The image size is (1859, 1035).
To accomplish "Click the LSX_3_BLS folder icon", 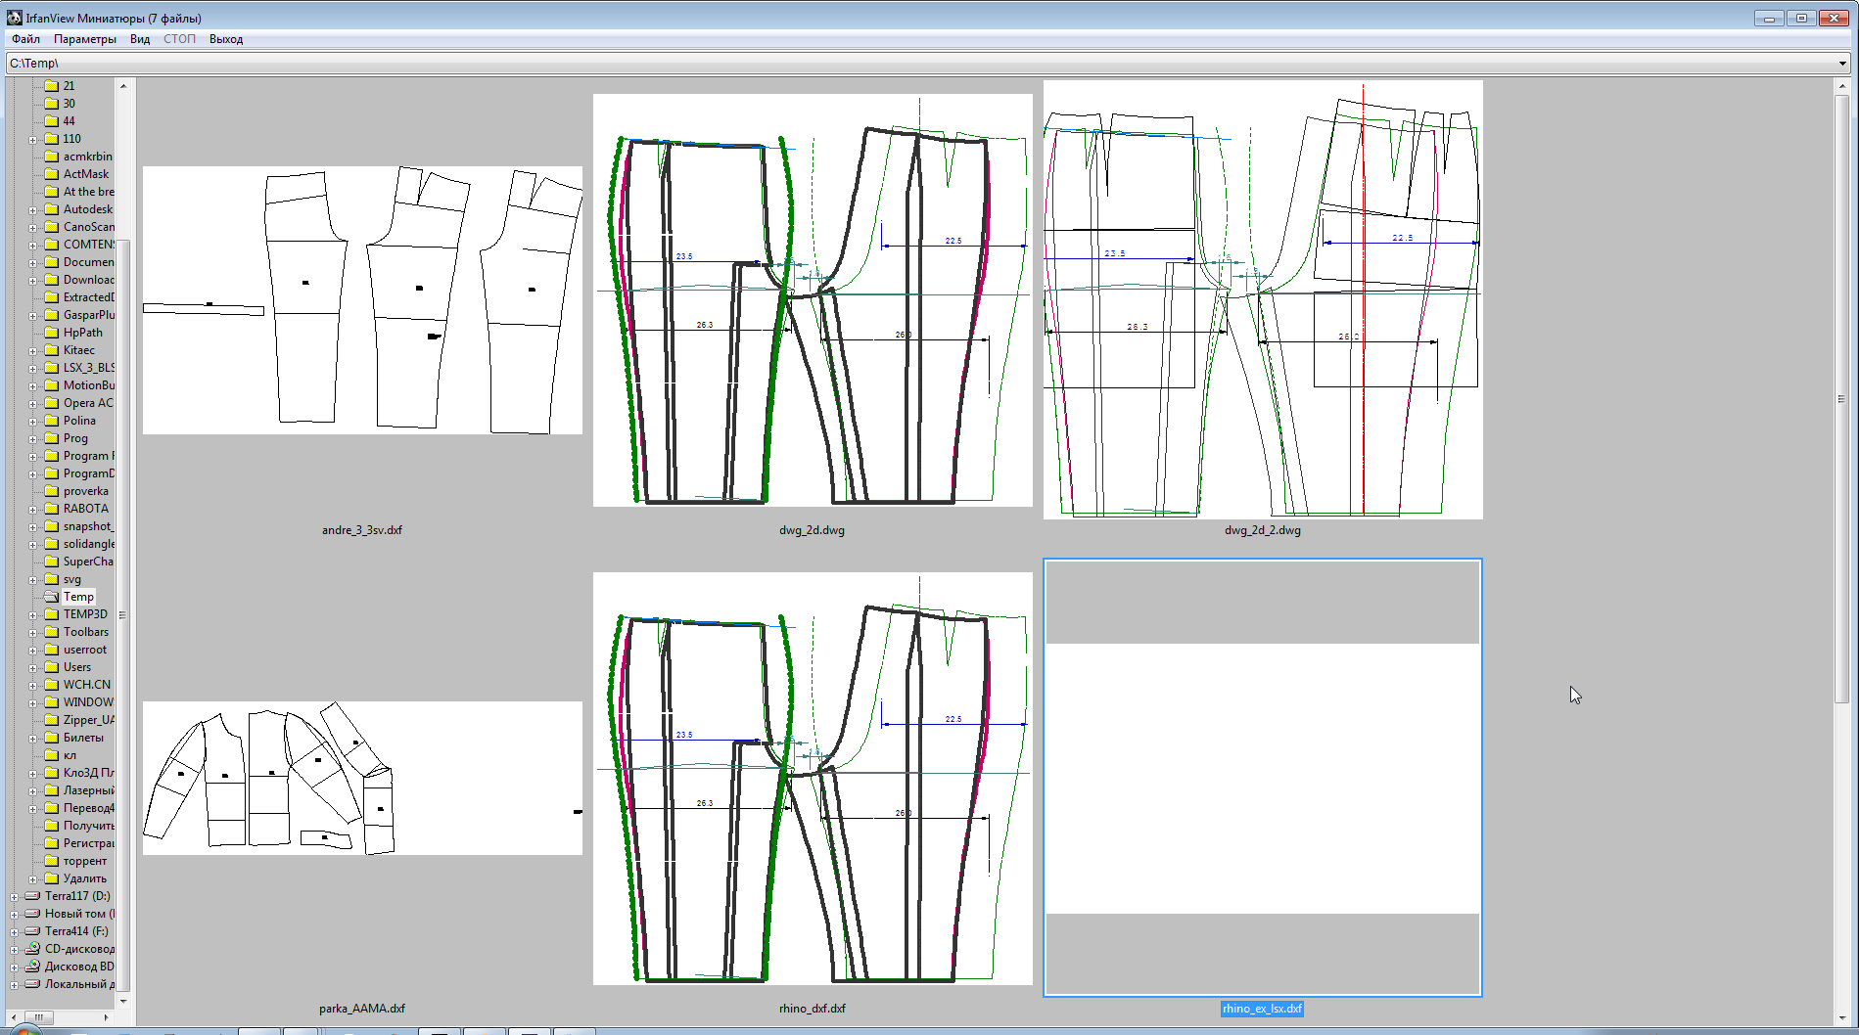I will pyautogui.click(x=51, y=368).
